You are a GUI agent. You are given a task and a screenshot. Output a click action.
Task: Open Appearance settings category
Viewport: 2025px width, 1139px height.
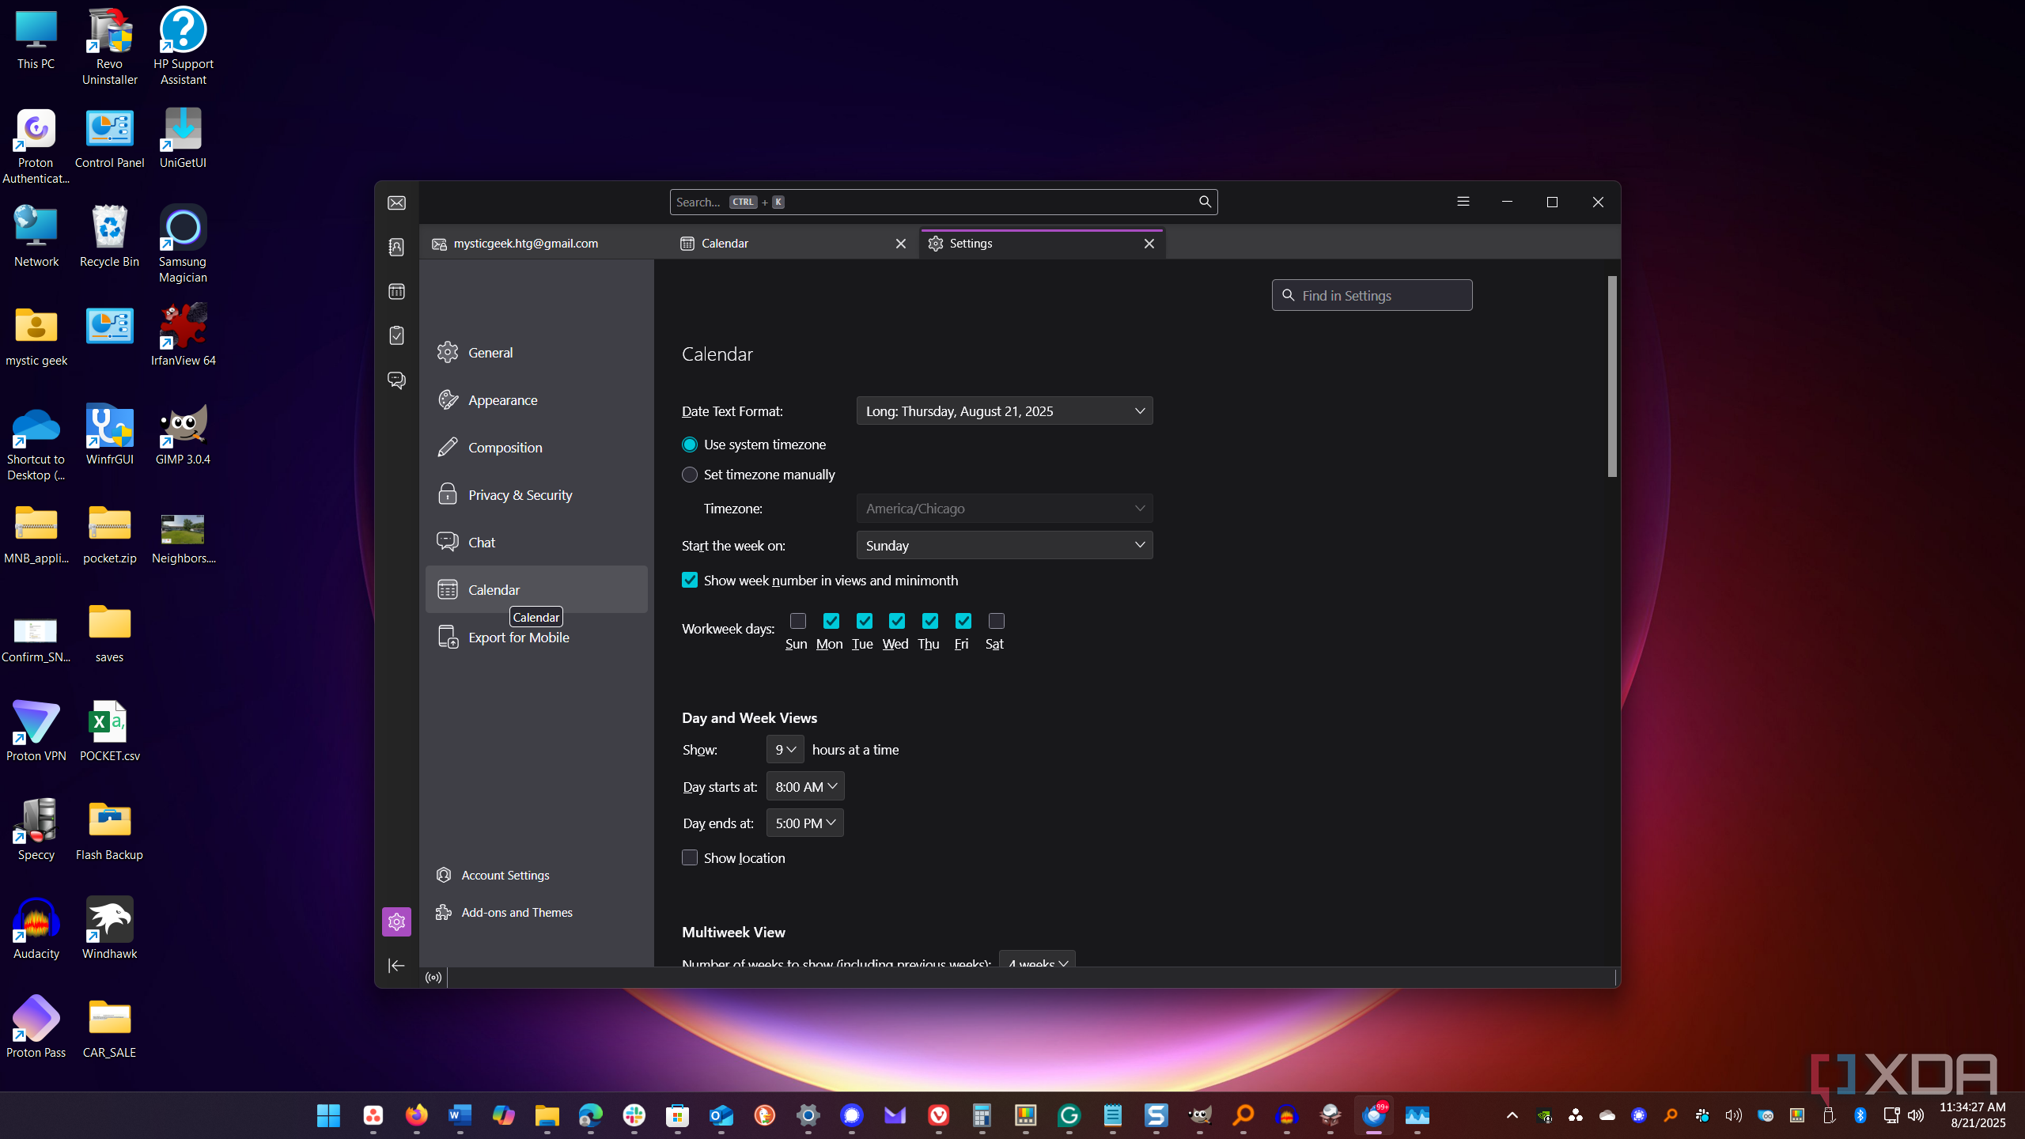[x=536, y=400]
